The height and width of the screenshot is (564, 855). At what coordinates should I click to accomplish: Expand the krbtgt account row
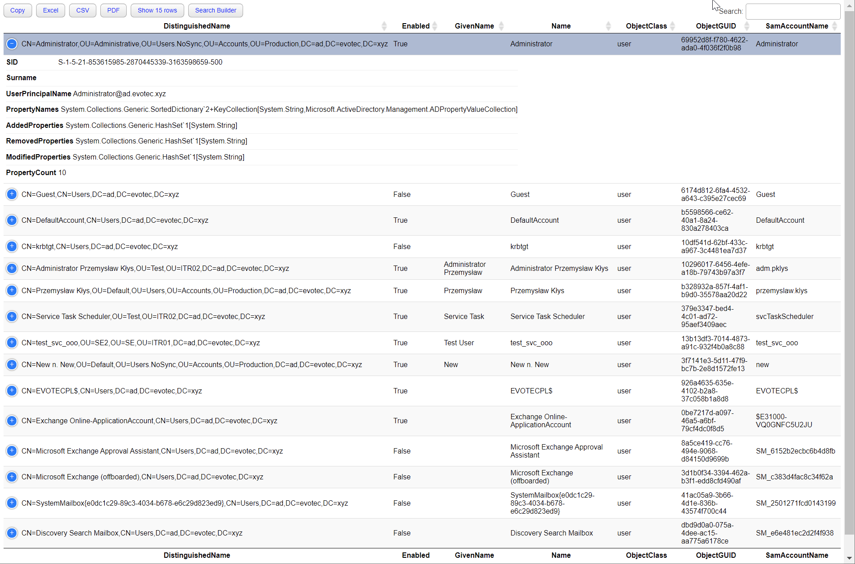pos(12,246)
